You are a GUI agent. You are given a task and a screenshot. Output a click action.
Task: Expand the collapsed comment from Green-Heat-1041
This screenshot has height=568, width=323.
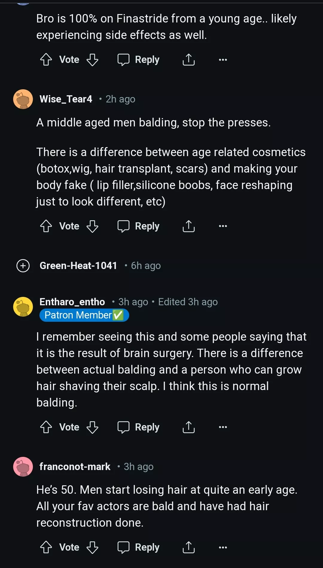coord(23,265)
